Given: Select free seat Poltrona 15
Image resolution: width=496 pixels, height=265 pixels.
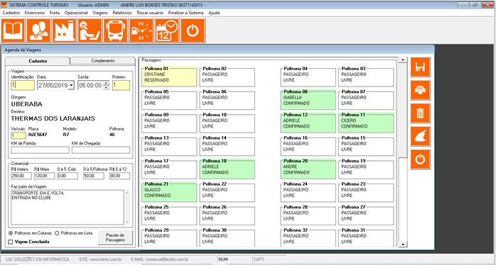Looking at the screenshot, I should pyautogui.click(x=366, y=147).
